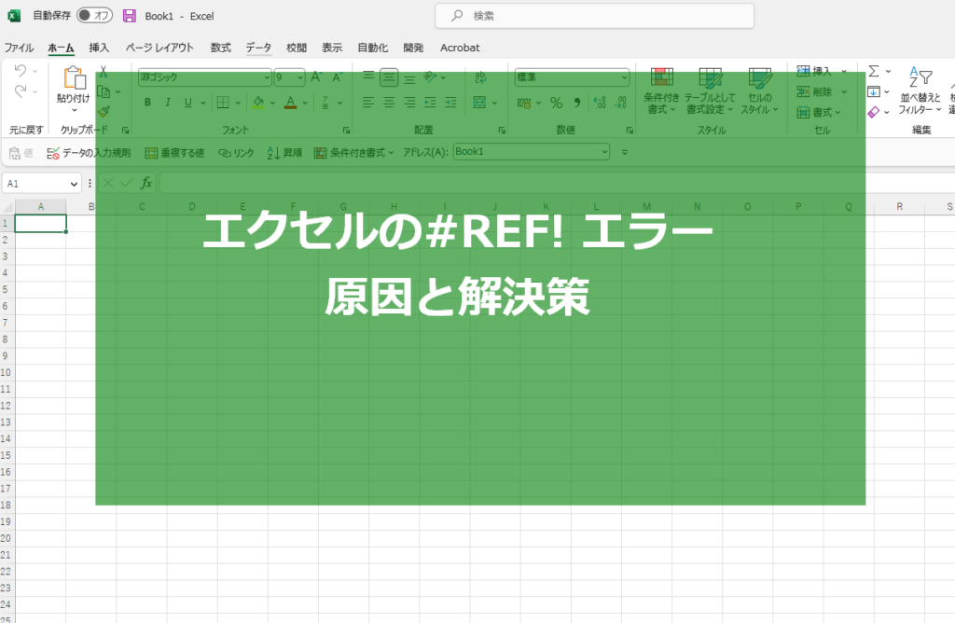The image size is (955, 623).
Task: Click the Redo arrow icon
Action: 21,90
